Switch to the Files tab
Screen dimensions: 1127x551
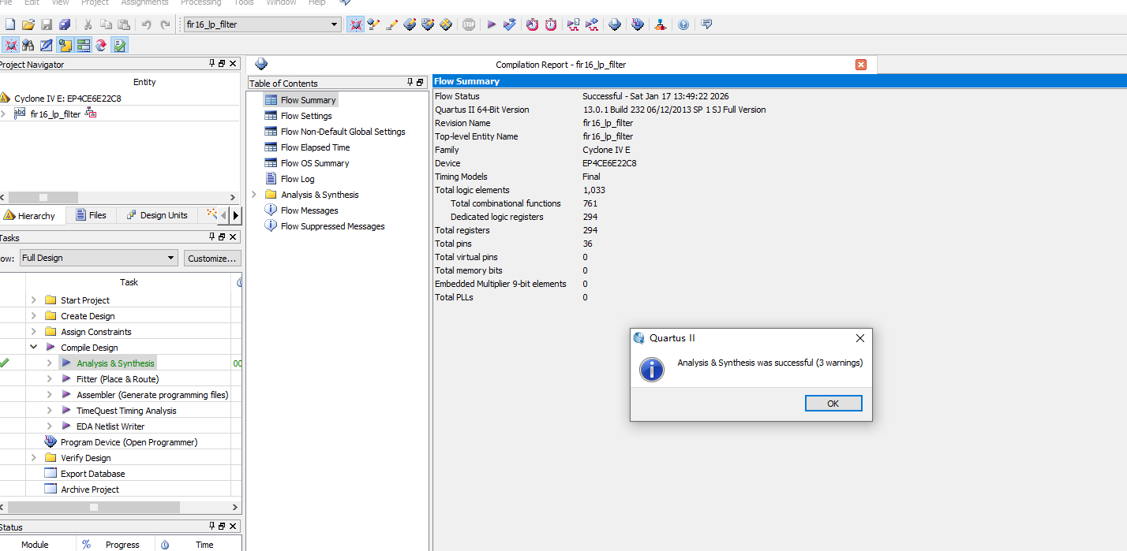[x=91, y=215]
